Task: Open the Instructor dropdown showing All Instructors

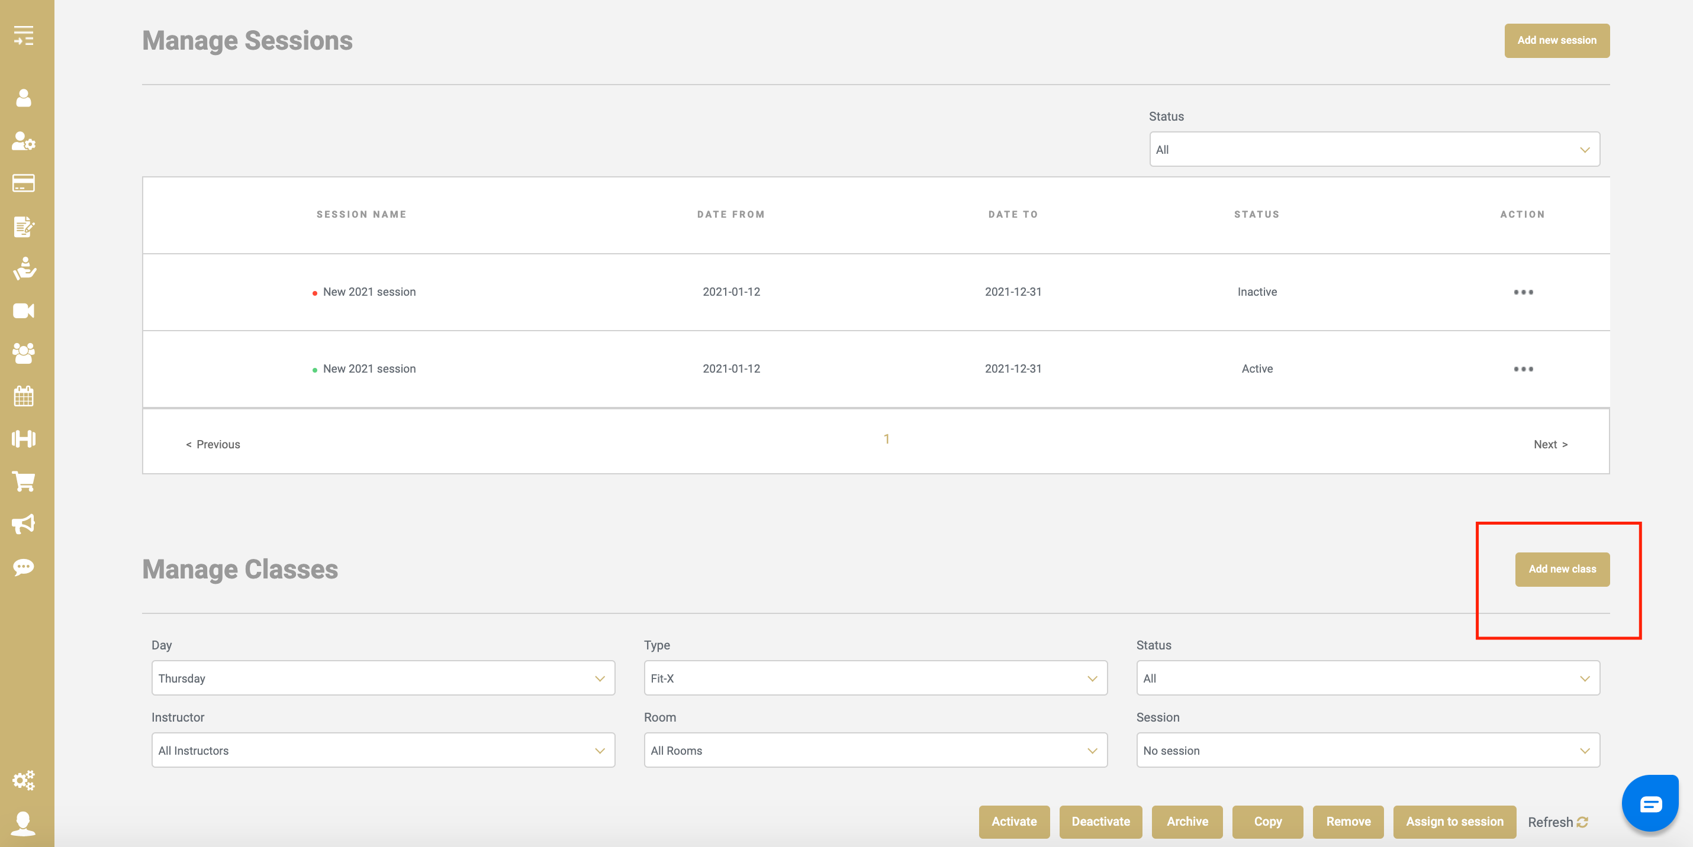Action: click(383, 751)
